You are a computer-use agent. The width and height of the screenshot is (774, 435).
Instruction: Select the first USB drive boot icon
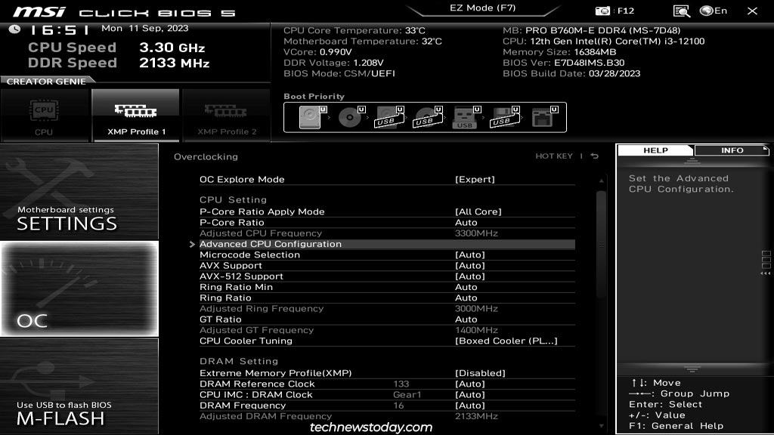click(x=389, y=117)
